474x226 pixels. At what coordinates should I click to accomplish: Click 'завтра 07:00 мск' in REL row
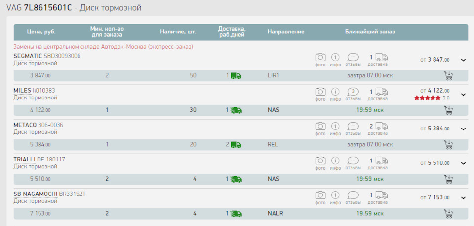tap(370, 145)
